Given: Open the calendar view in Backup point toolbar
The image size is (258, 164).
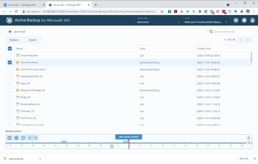Looking at the screenshot, I should 10,138.
